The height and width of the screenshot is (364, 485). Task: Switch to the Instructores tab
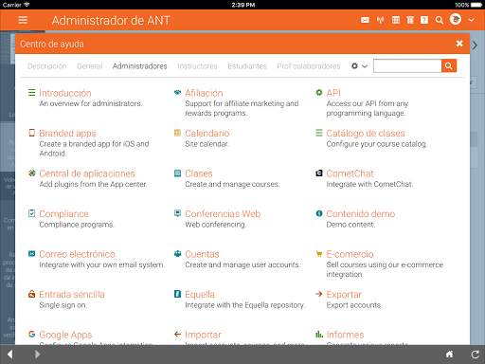pos(197,66)
